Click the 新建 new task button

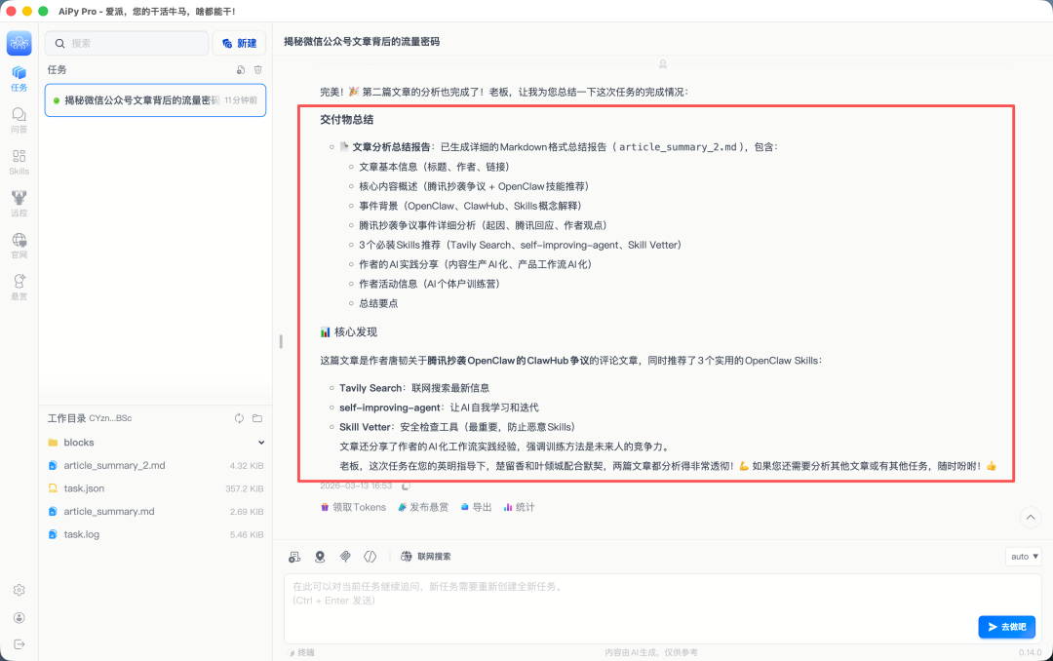point(239,43)
